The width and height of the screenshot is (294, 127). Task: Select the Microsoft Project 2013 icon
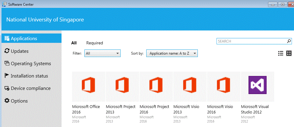pyautogui.click(x=122, y=87)
